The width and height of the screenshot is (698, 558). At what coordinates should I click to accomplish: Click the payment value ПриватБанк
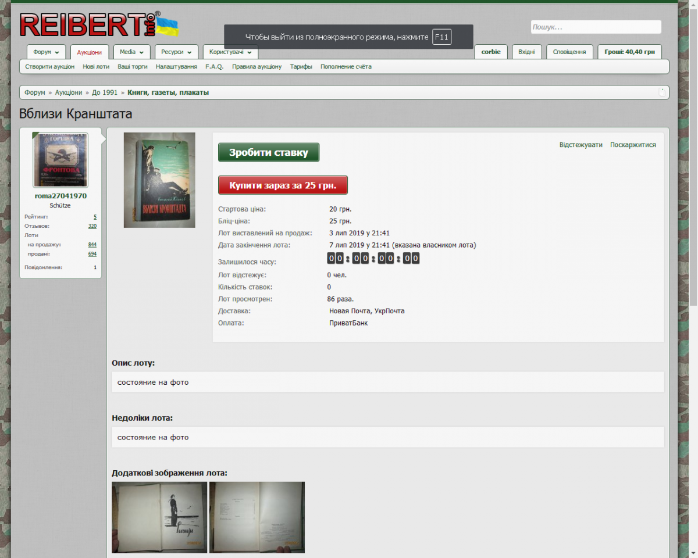coord(348,323)
